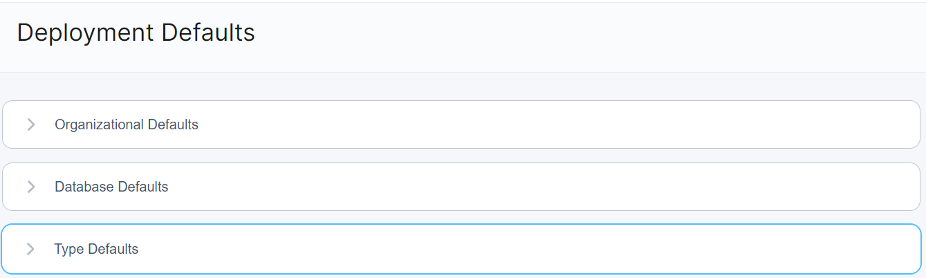The image size is (926, 278).
Task: Open the Organizational Defaults section label
Action: (x=127, y=124)
